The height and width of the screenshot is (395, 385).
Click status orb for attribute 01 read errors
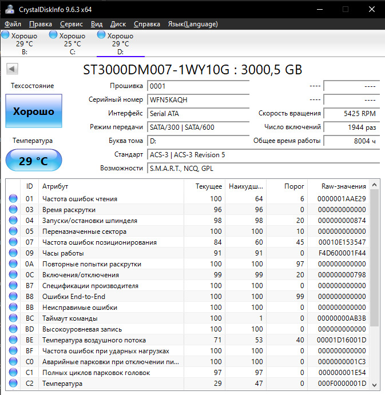coord(13,199)
